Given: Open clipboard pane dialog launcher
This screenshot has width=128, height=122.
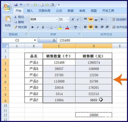Looking at the screenshot, I should [x=26, y=34].
